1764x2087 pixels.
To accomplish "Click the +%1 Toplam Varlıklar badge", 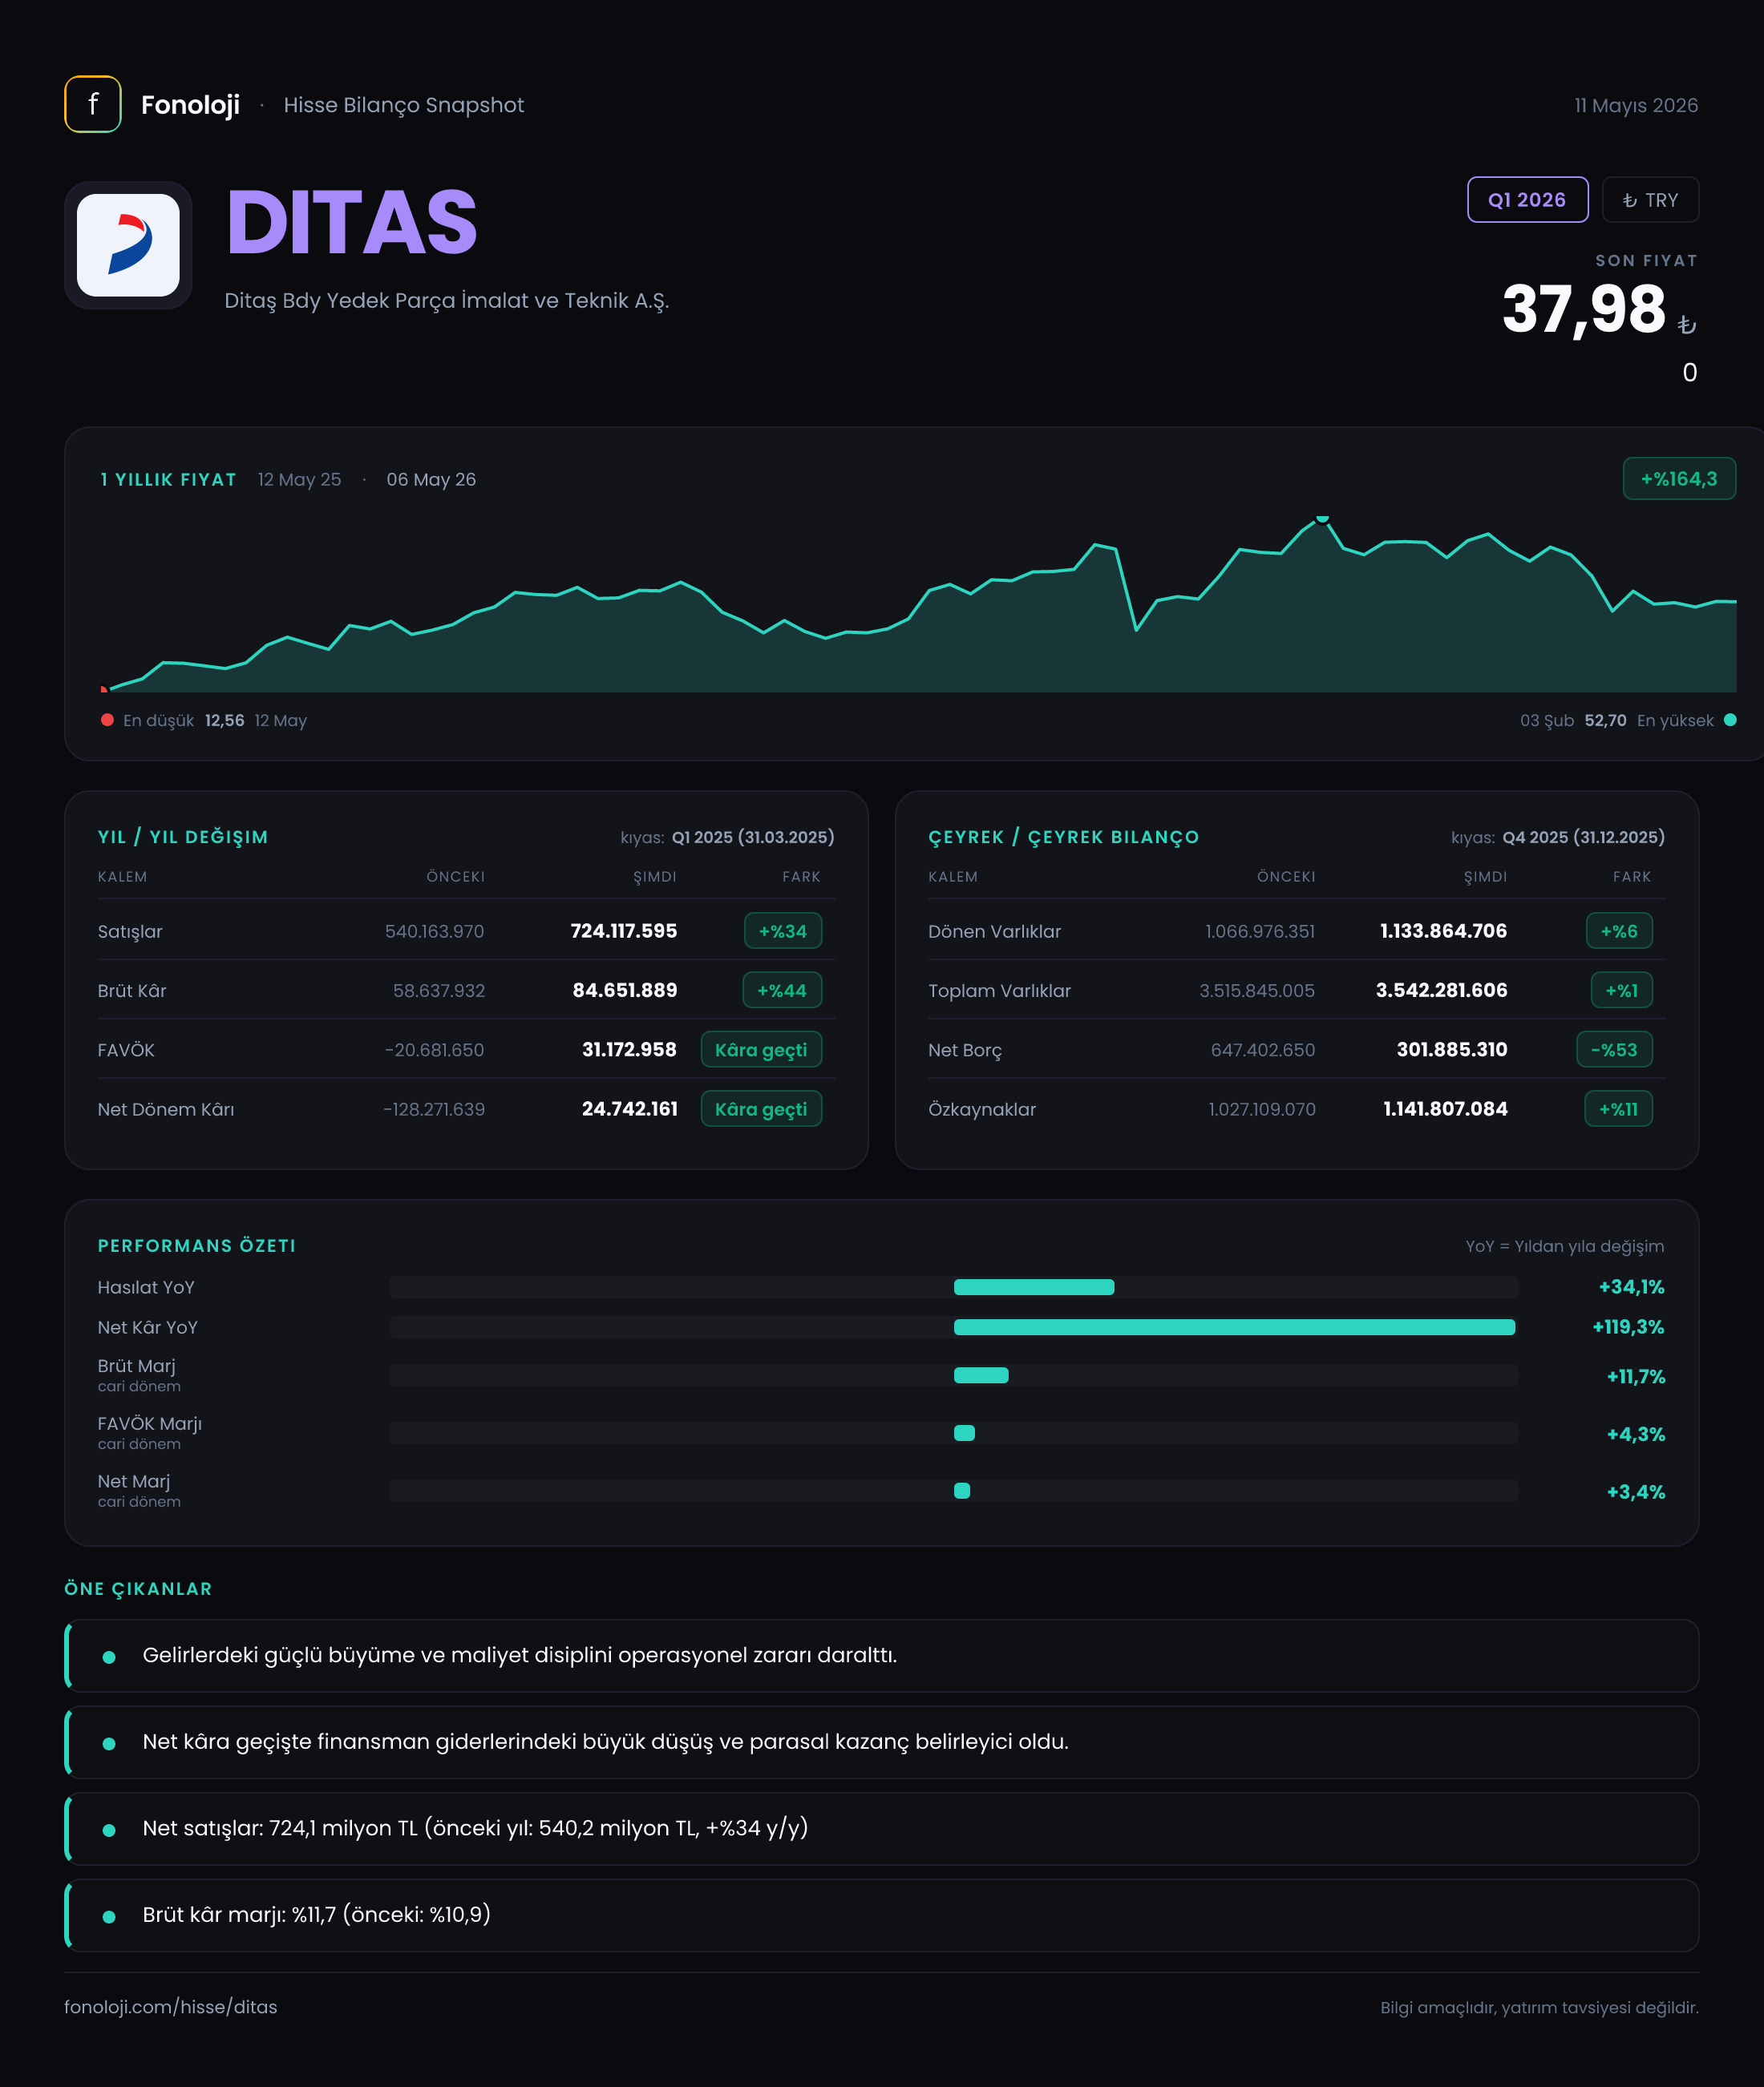I will click(1621, 991).
